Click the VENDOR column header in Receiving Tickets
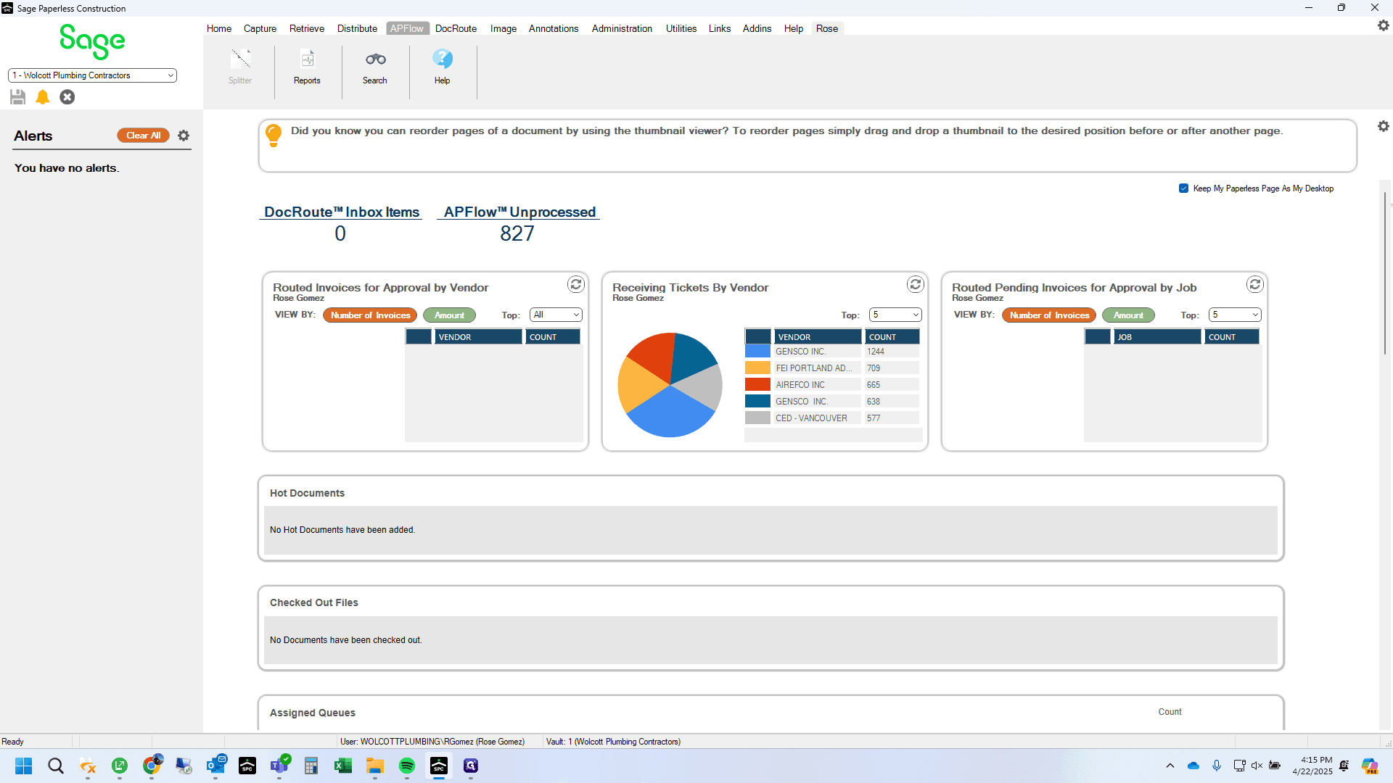This screenshot has height=783, width=1393. click(x=818, y=337)
